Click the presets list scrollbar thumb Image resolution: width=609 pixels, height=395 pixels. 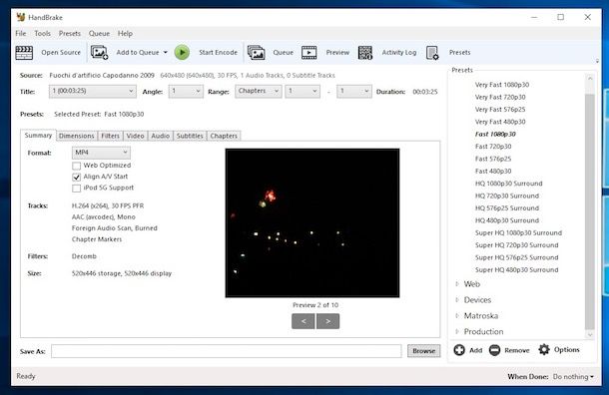tap(590, 211)
